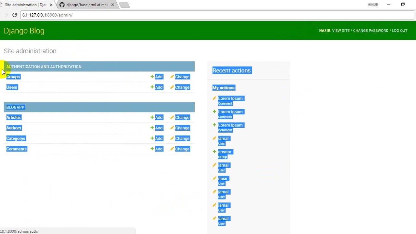This screenshot has width=416, height=234.
Task: Log out of the admin
Action: [x=399, y=31]
